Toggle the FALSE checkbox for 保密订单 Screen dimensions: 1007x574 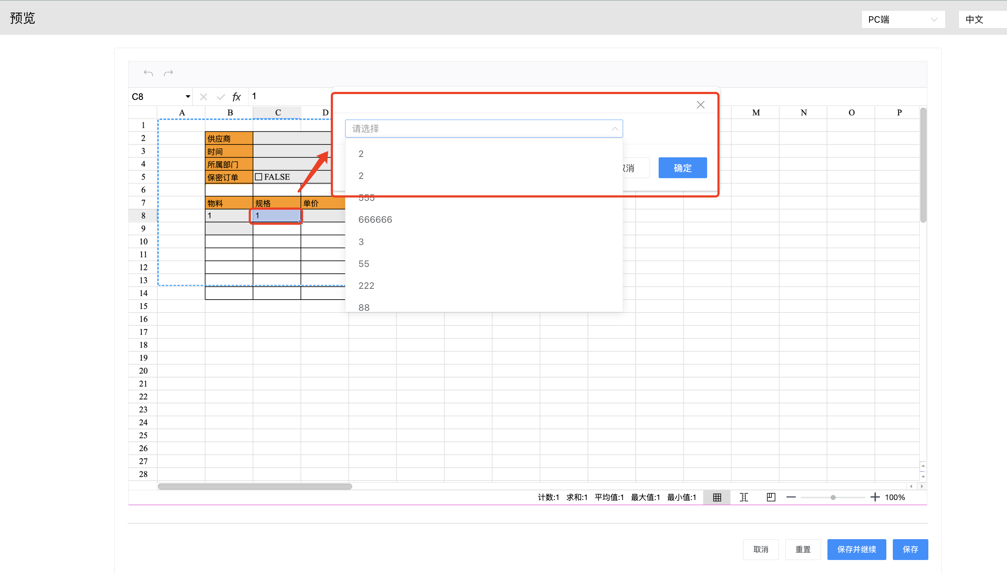pos(259,177)
